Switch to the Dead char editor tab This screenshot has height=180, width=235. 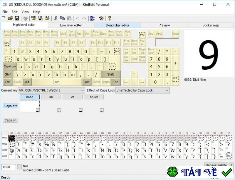(117, 25)
